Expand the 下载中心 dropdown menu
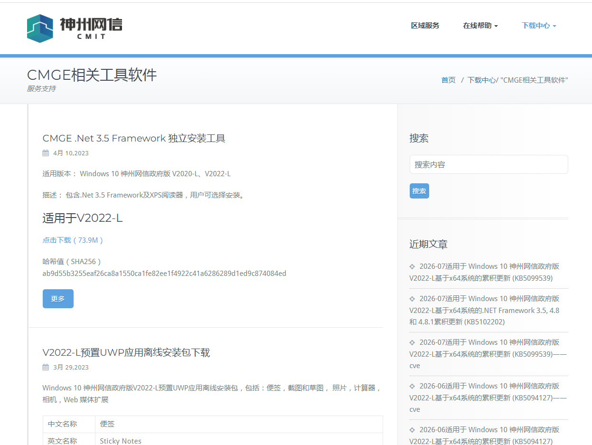This screenshot has width=592, height=445. coord(539,26)
